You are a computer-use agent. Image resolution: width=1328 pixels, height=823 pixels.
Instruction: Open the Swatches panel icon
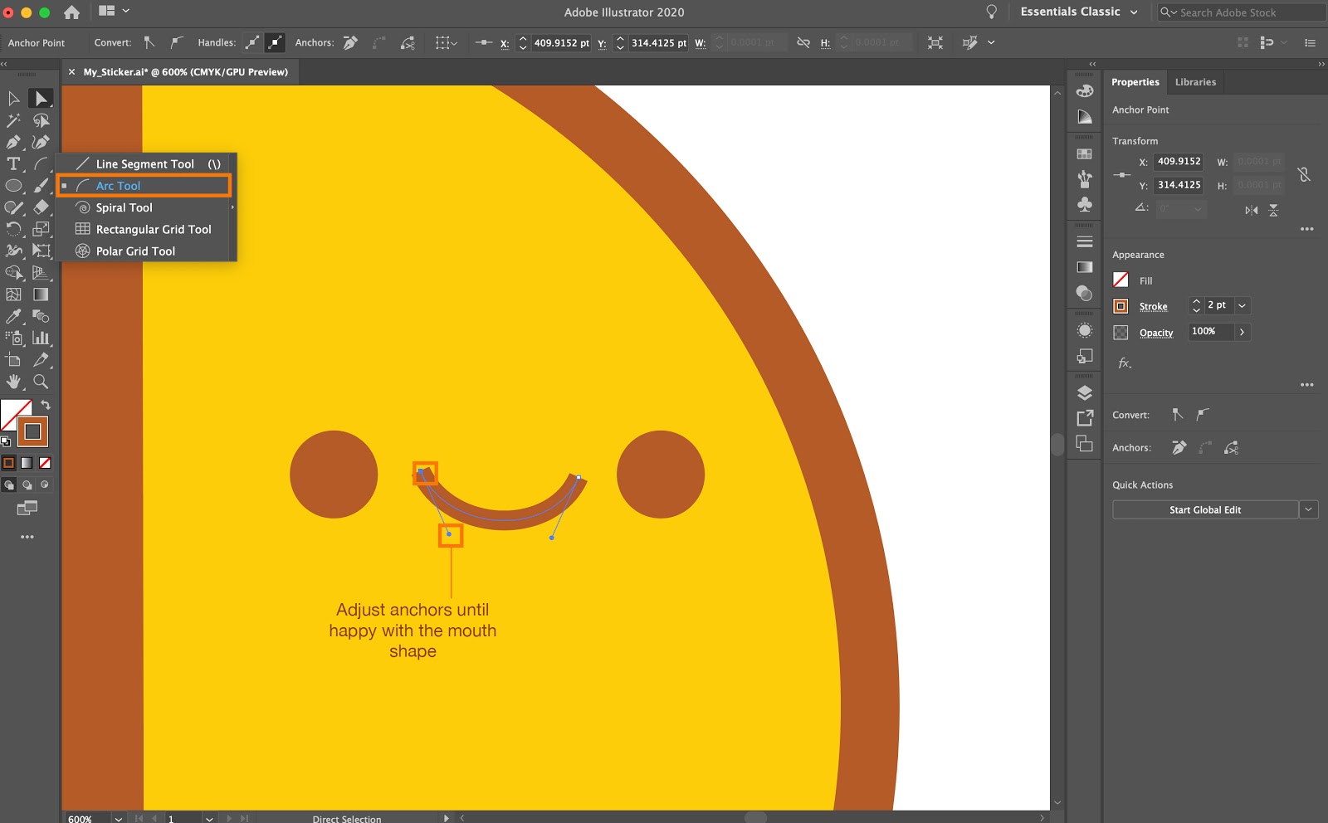[x=1084, y=153]
